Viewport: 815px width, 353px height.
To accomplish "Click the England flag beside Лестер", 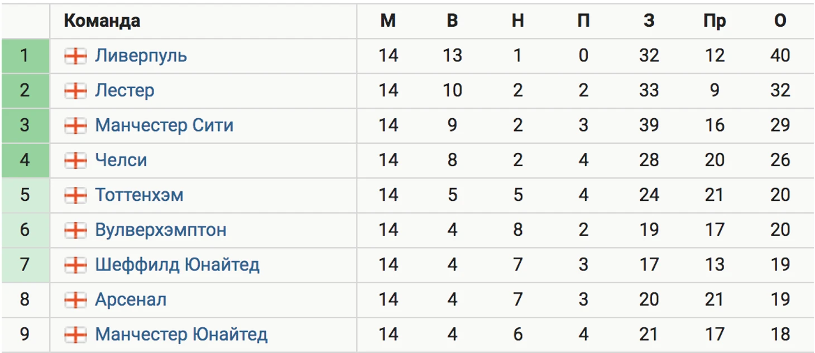I will click(x=75, y=91).
